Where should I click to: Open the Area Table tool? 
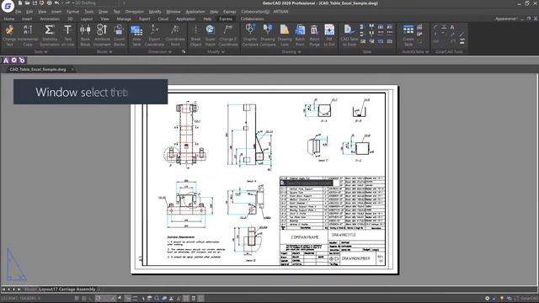click(136, 35)
